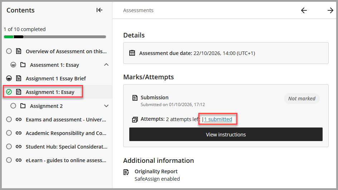Click Originality Report icon
Screen dimensions: 338x190
126,172
